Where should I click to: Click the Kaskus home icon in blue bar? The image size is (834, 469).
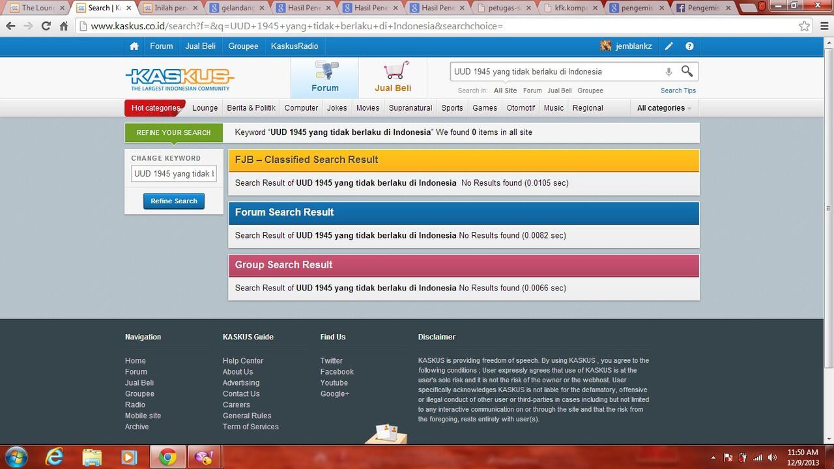click(134, 46)
